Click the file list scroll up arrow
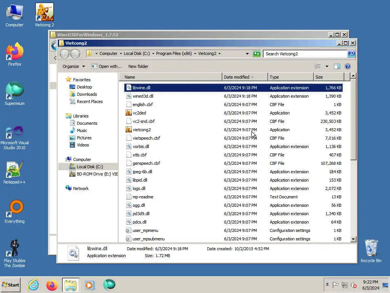 [x=353, y=76]
